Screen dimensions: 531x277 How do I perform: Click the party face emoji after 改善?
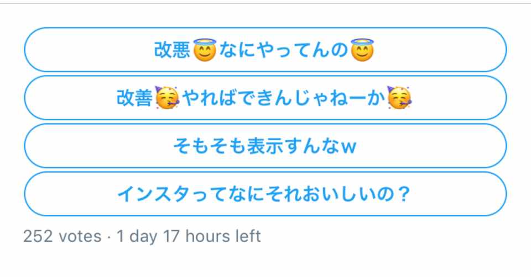pos(167,98)
